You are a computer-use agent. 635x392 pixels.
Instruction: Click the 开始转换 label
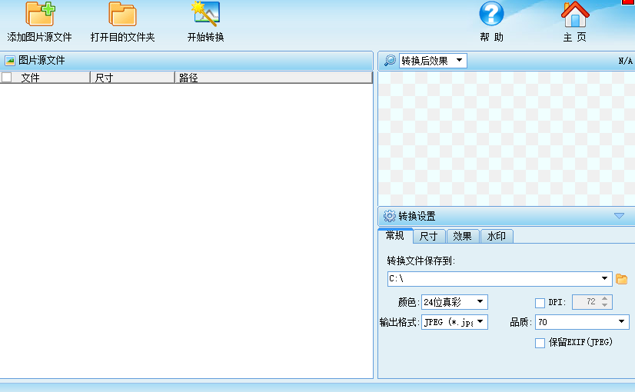coord(206,37)
